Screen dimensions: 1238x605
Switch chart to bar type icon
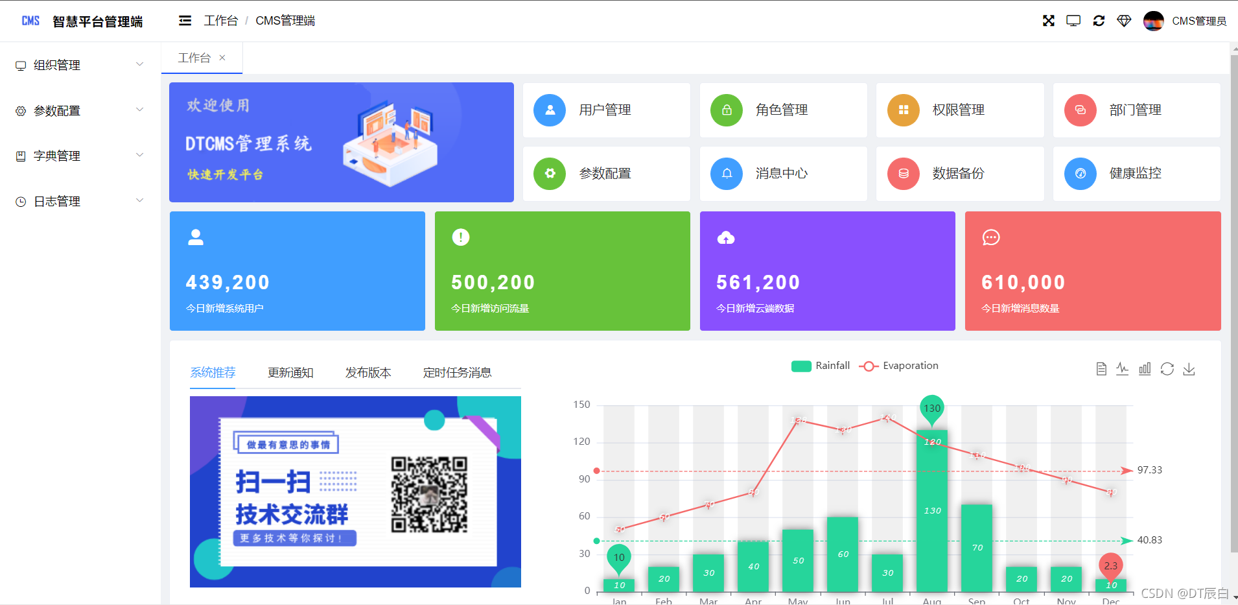pos(1145,369)
